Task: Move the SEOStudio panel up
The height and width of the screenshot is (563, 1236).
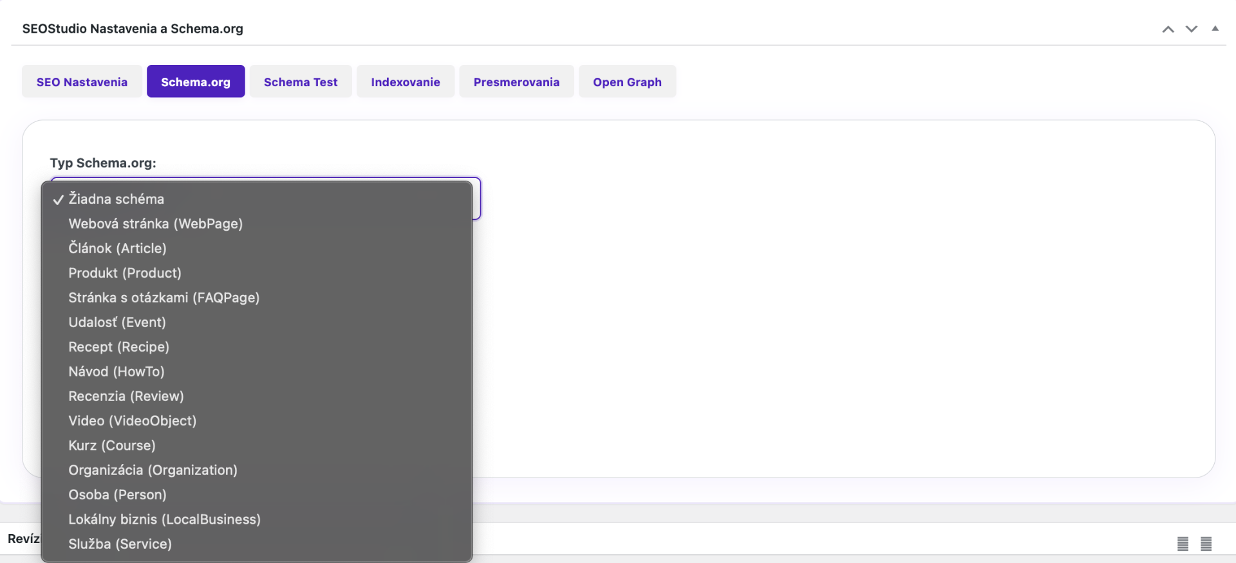Action: (x=1168, y=30)
